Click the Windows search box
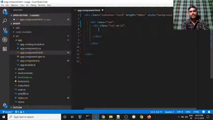Screen dimensions: 213x120 [x=34, y=117]
